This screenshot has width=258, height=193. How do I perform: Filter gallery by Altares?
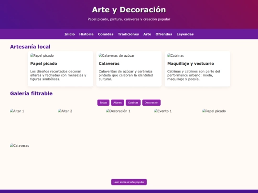click(x=118, y=102)
